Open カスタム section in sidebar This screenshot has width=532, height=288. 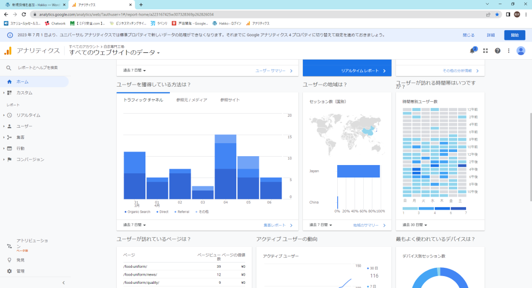[x=24, y=93]
